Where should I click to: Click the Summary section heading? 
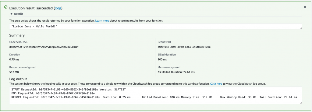[17, 35]
